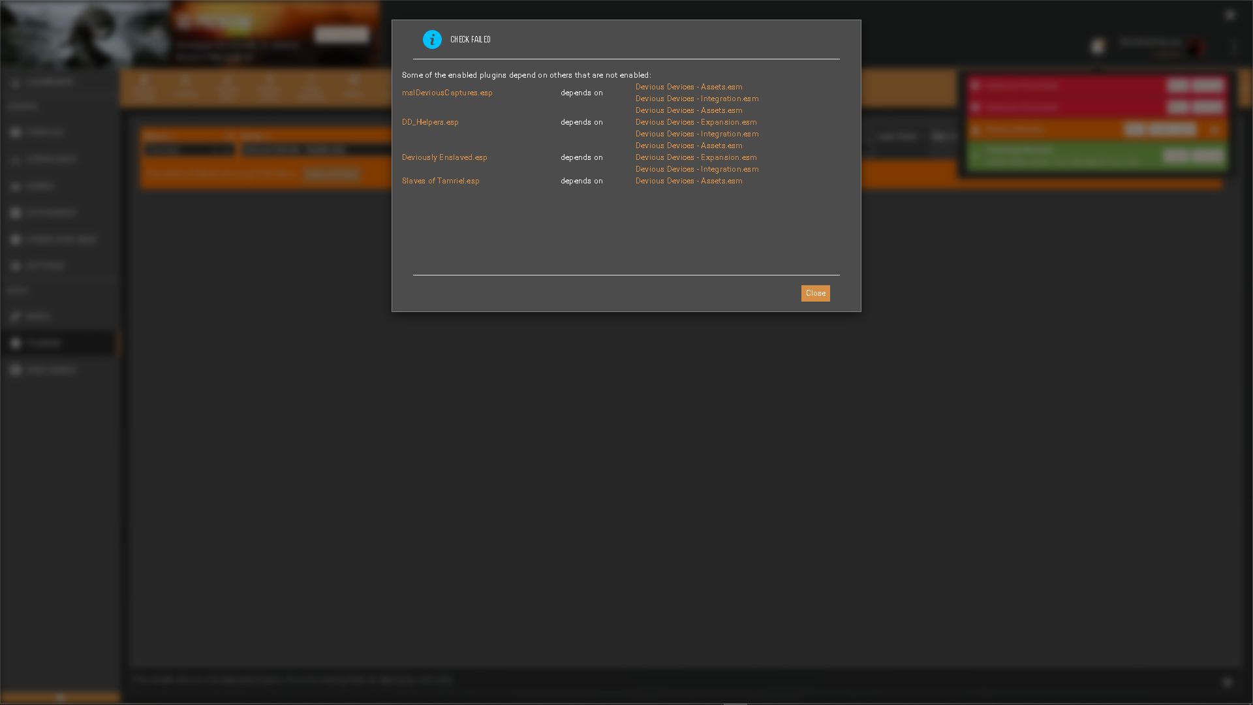The image size is (1253, 705).
Task: Click the "Some of the enabled plugins" message
Action: point(526,75)
